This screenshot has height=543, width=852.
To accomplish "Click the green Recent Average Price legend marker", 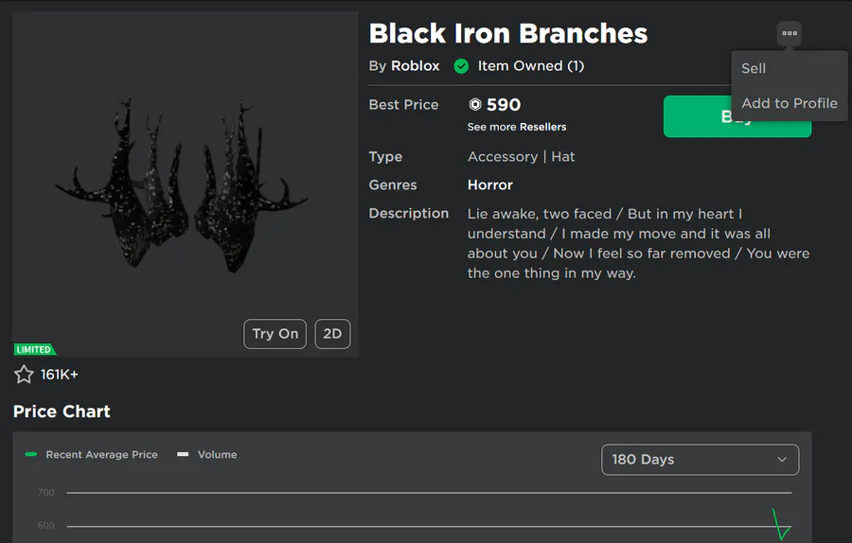I will click(31, 454).
